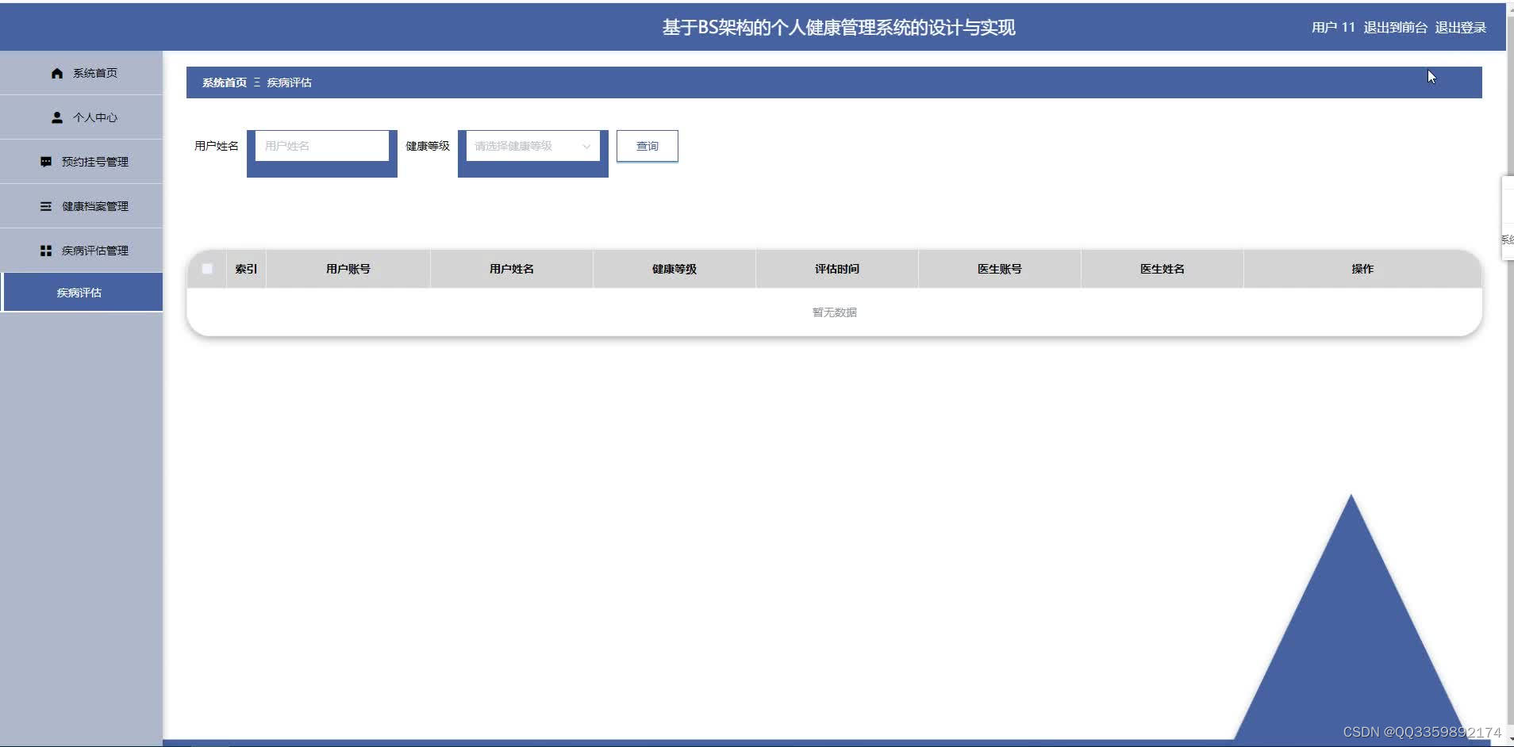Click the 评估时间 column header
The image size is (1514, 747).
point(837,269)
